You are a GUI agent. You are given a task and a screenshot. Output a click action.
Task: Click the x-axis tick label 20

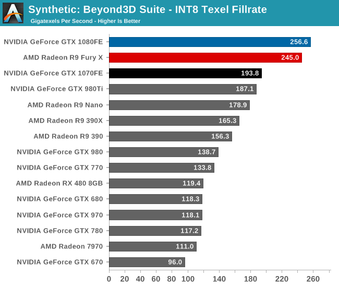(x=125, y=279)
